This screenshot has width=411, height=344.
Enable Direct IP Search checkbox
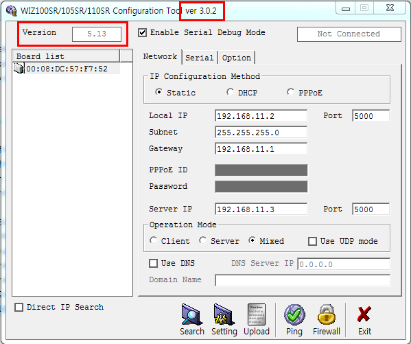19,307
